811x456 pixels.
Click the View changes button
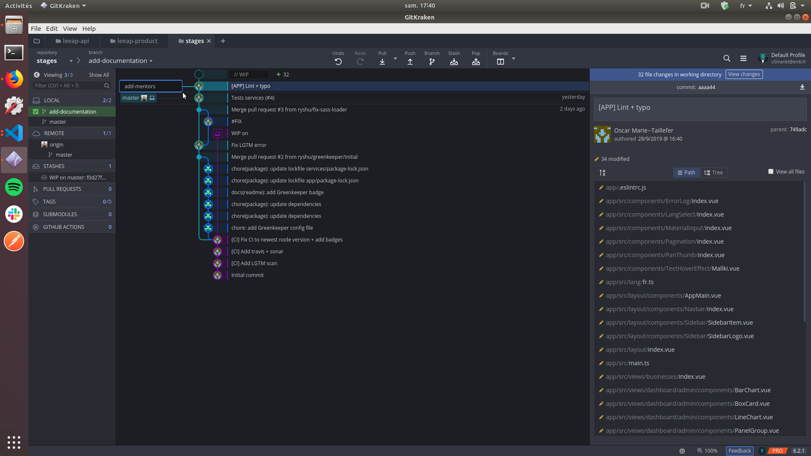[x=744, y=74]
